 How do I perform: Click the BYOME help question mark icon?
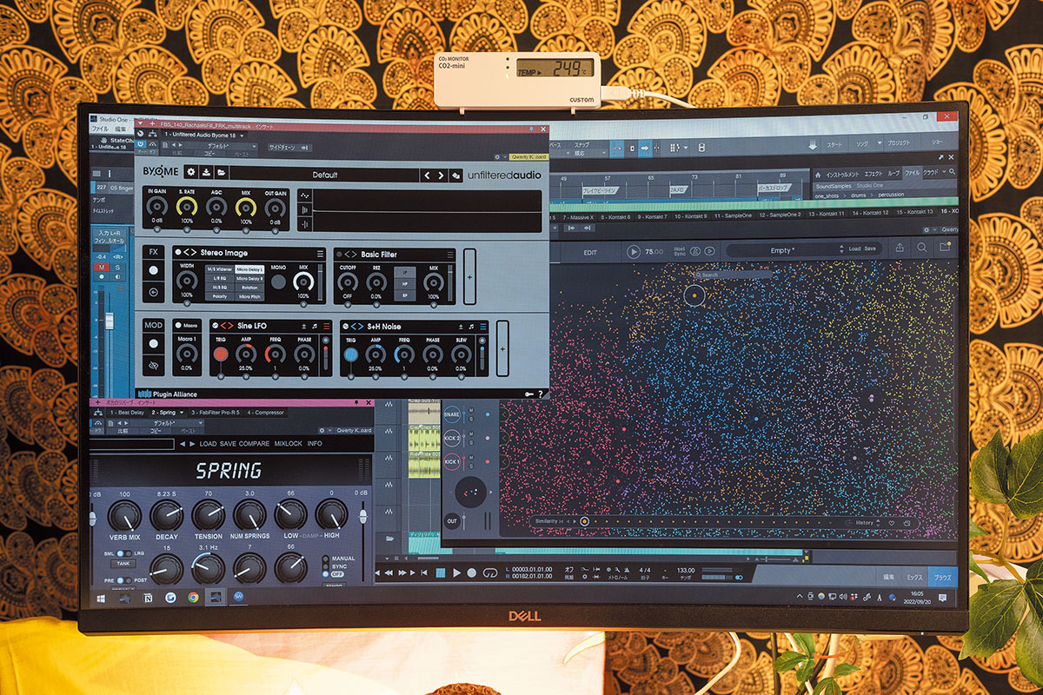coord(541,394)
